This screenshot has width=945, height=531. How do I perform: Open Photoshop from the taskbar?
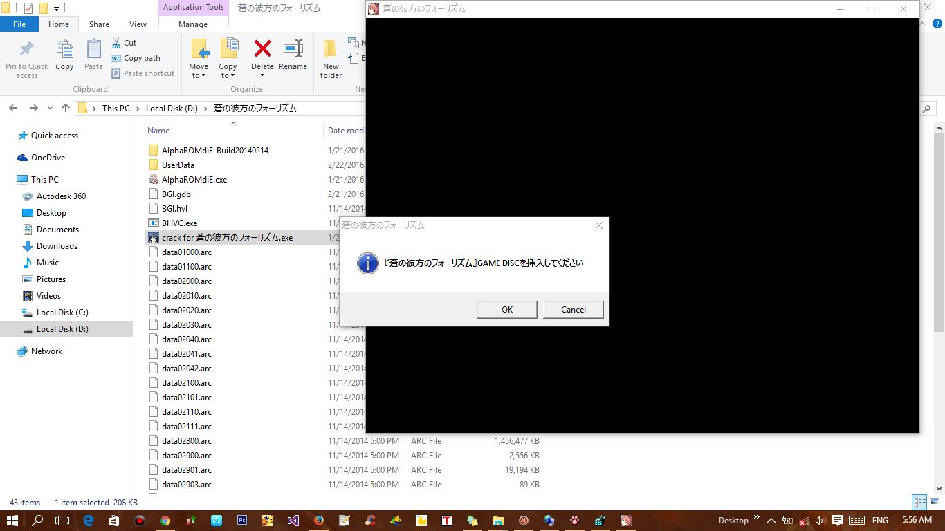pyautogui.click(x=242, y=521)
